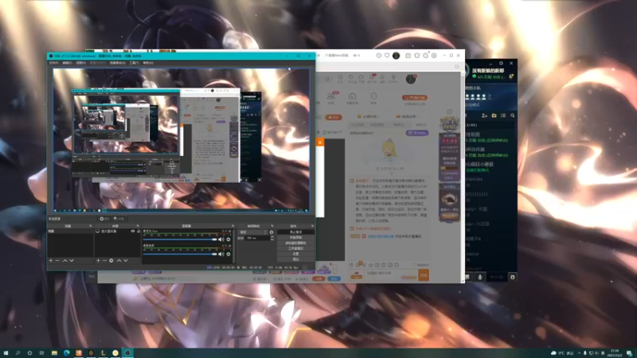Open favorites heart icon in streaming app titlebar
The height and width of the screenshot is (358, 637).
coord(387,55)
